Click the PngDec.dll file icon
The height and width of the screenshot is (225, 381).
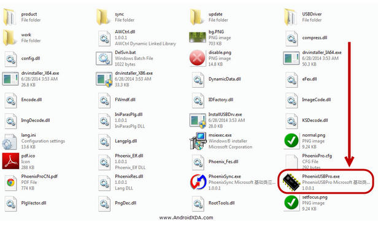point(104,203)
